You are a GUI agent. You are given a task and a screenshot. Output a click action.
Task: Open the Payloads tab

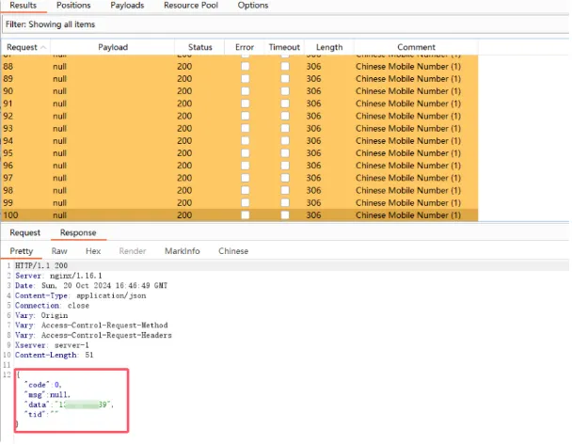point(127,6)
